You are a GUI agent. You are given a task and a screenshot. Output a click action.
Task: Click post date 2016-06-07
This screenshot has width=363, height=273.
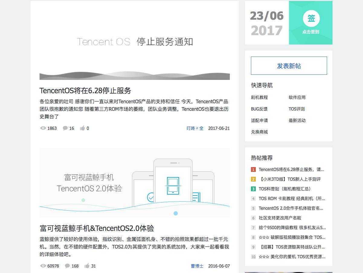click(x=219, y=266)
